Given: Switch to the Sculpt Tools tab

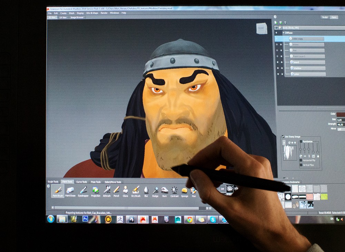Looking at the screenshot, I should (53, 182).
